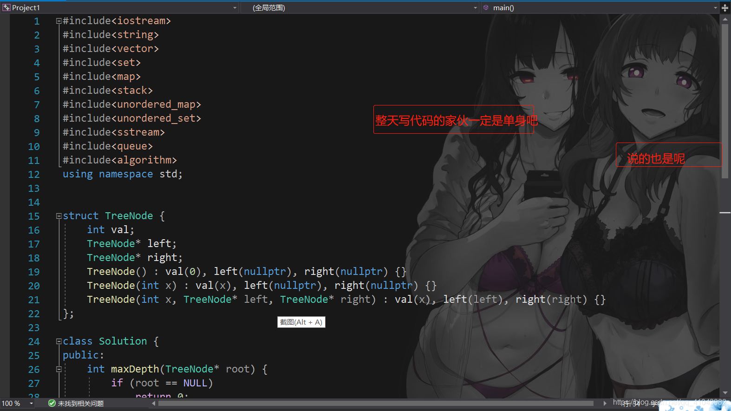The width and height of the screenshot is (731, 411).
Task: Open the 全局范围 scope dropdown
Action: coord(475,8)
